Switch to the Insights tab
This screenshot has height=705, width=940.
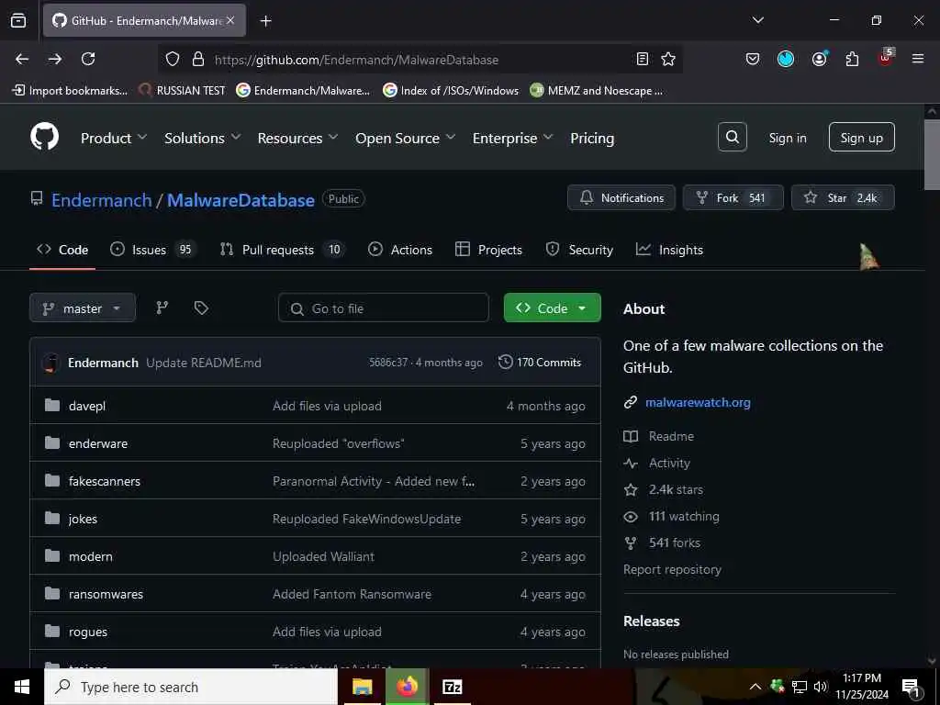click(669, 250)
